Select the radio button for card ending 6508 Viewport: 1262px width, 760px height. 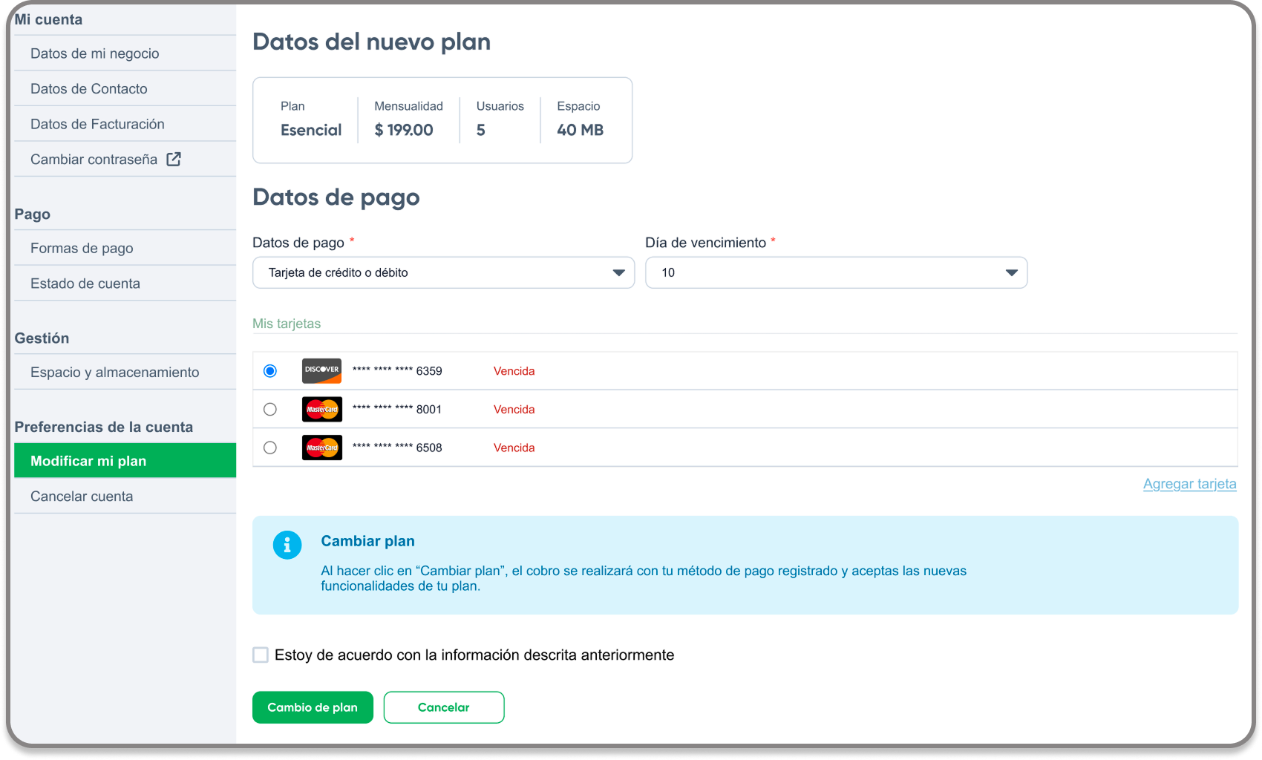point(270,448)
